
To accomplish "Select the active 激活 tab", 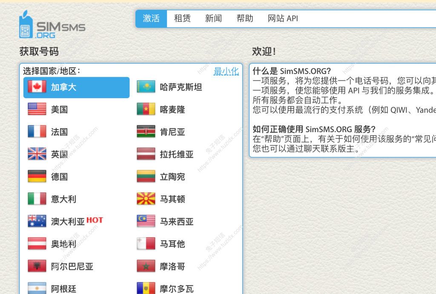I will 151,19.
